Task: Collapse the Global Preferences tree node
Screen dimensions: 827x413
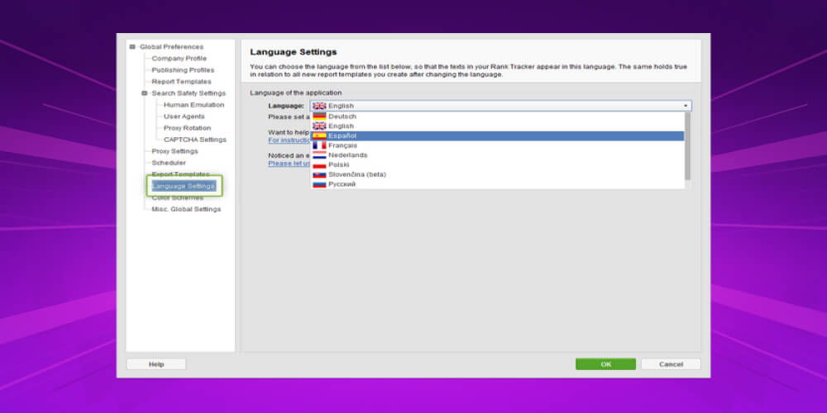Action: point(132,47)
